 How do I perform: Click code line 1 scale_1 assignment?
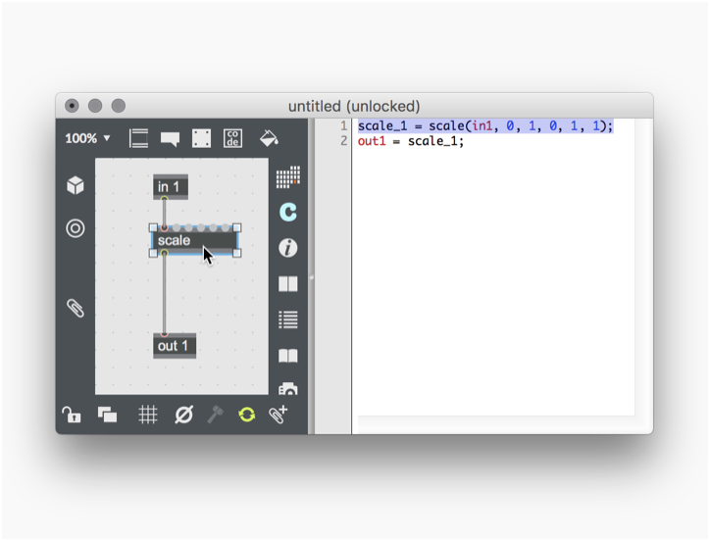(485, 125)
